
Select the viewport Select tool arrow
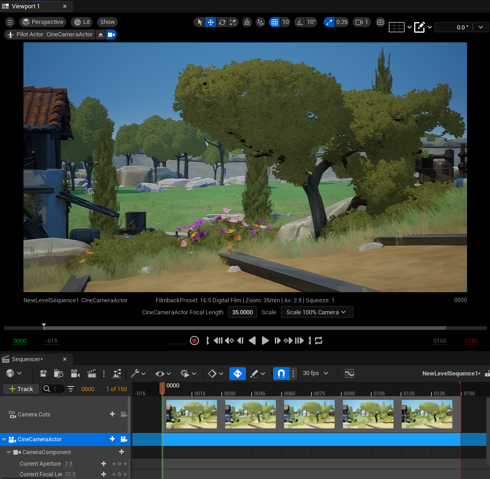[199, 22]
